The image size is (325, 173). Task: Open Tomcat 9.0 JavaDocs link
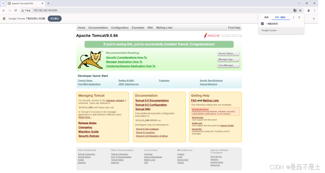[x=145, y=133]
